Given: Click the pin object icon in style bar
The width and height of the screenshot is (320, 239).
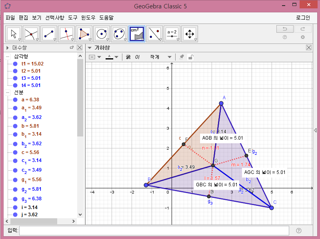Looking at the screenshot, I should point(182,57).
